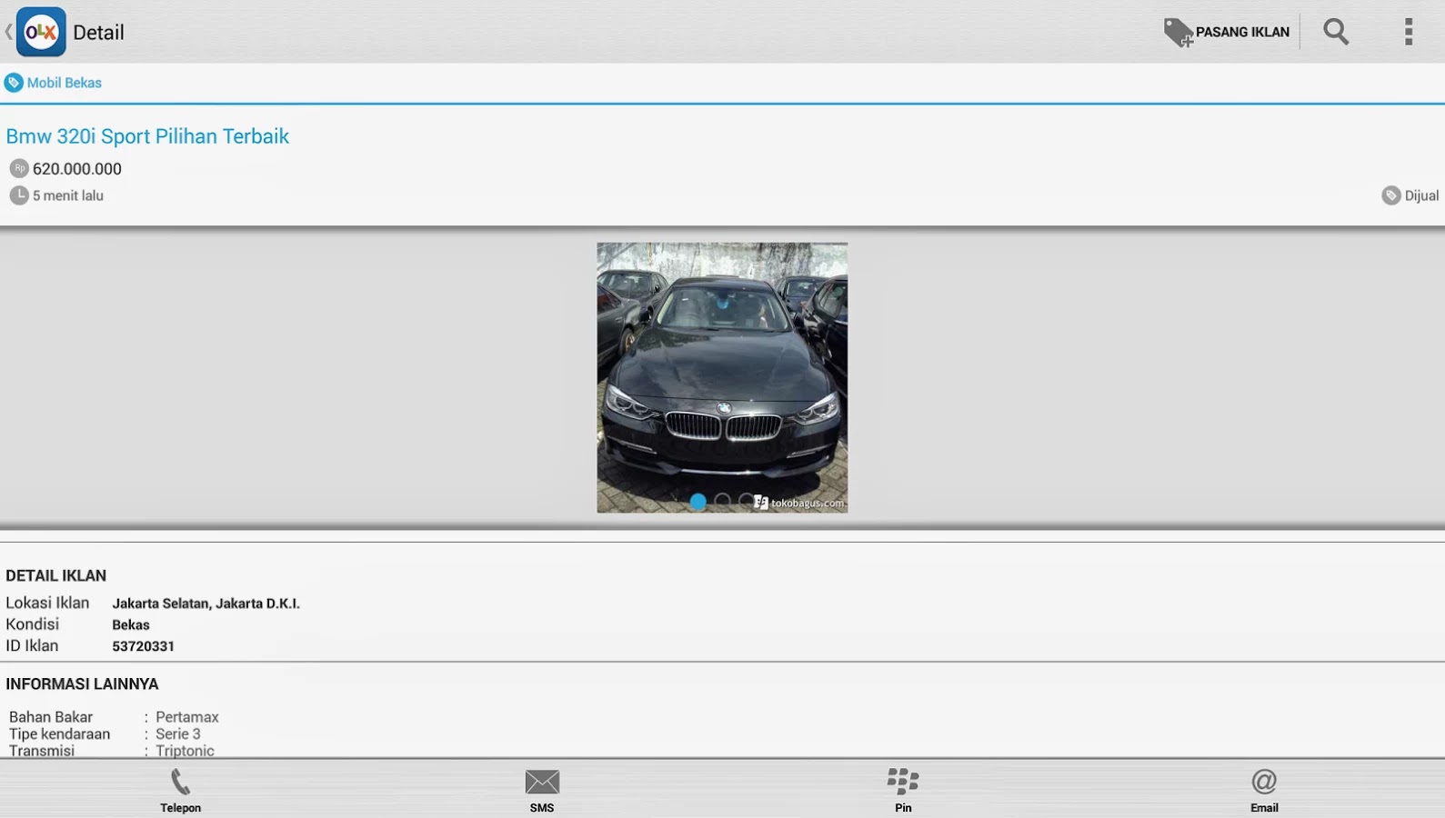Image resolution: width=1445 pixels, height=818 pixels.
Task: Select the DETAIL IKLAN heading
Action: [x=56, y=575]
